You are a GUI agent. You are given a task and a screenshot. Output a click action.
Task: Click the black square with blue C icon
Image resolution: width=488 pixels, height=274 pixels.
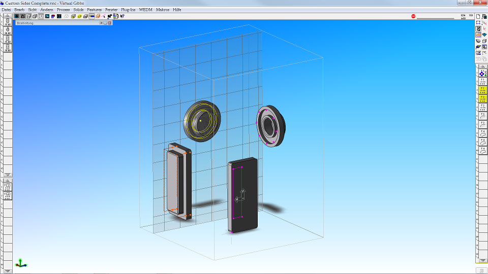point(59,16)
